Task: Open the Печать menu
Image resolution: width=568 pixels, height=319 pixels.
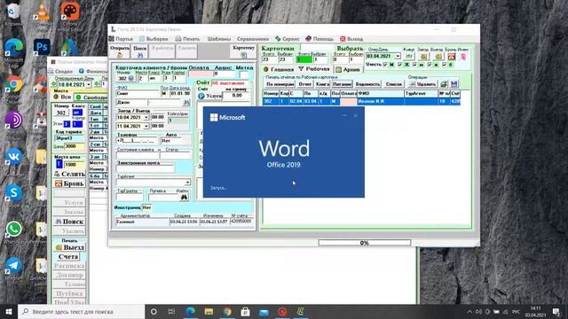Action: 187,39
